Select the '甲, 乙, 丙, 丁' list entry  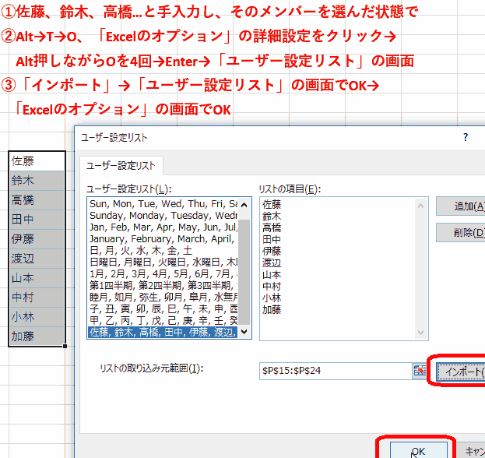[x=163, y=320]
